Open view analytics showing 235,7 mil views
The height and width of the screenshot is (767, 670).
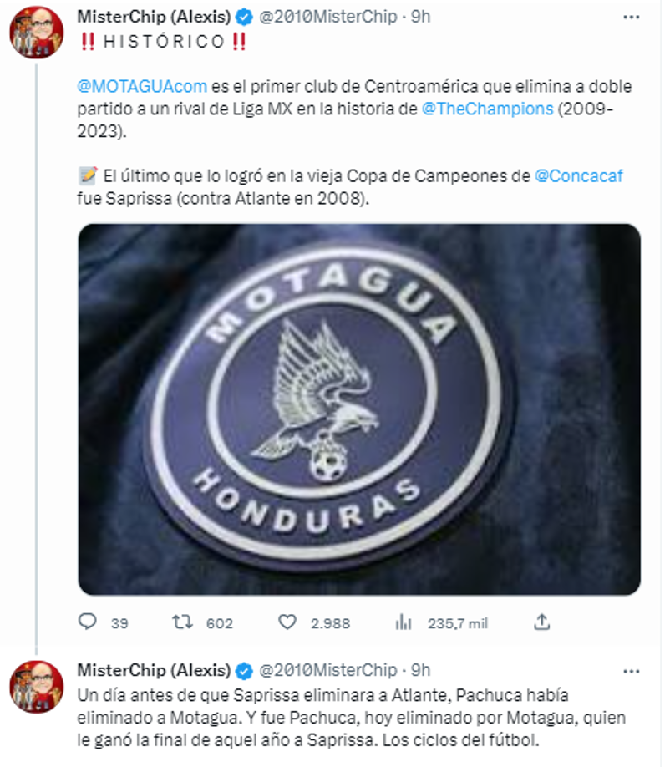pos(404,622)
